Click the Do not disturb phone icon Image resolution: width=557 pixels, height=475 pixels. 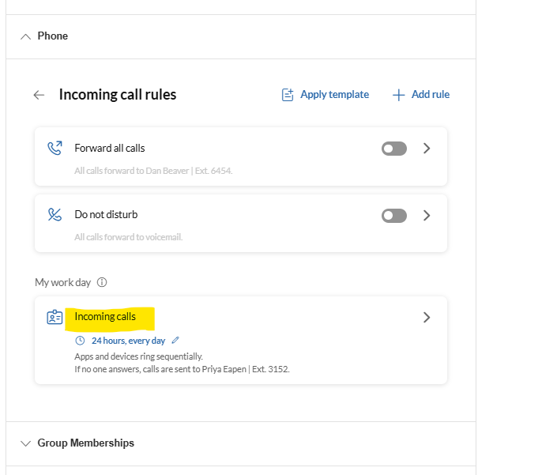pos(55,215)
